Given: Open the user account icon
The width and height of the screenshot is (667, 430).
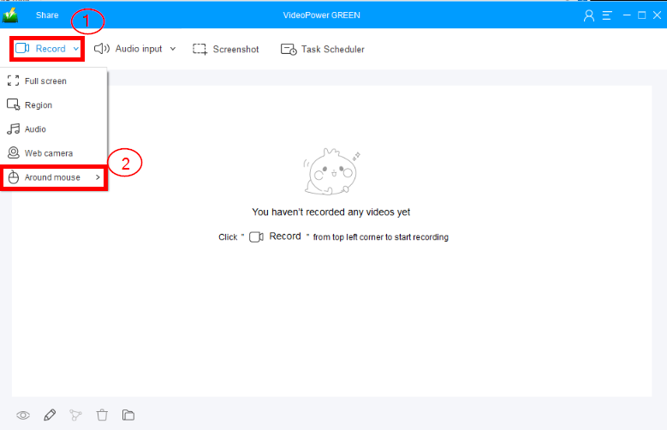Looking at the screenshot, I should [589, 15].
